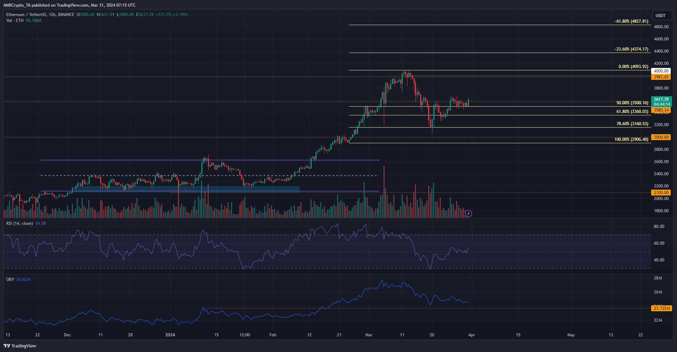
Task: Click the 61.80% (3360.03) Fibonacci label
Action: 632,112
